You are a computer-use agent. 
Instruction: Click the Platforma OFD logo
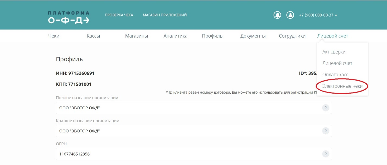[69, 17]
